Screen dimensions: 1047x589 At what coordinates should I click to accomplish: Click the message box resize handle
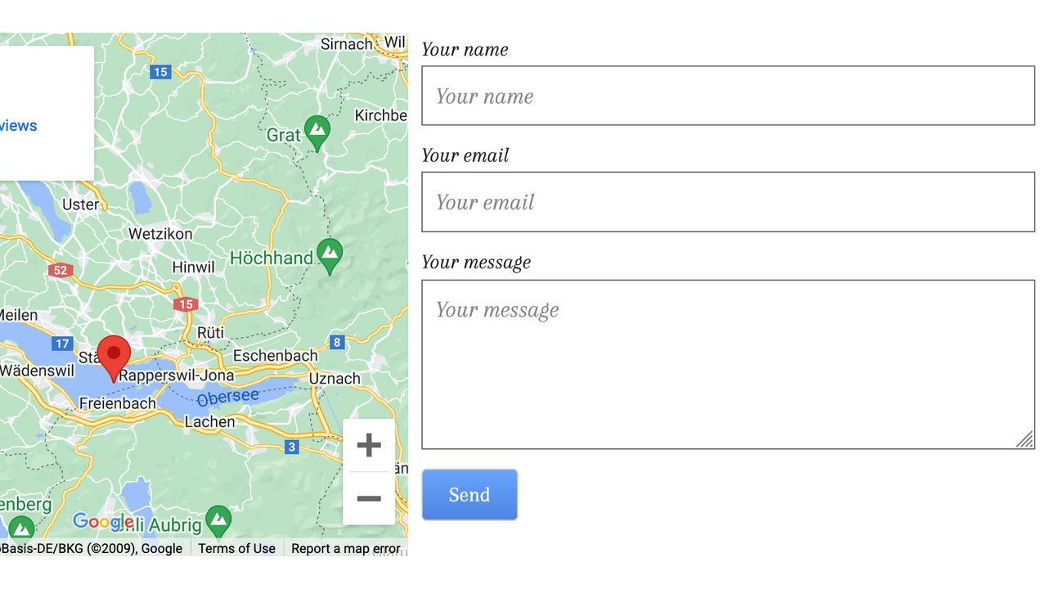coord(1024,440)
